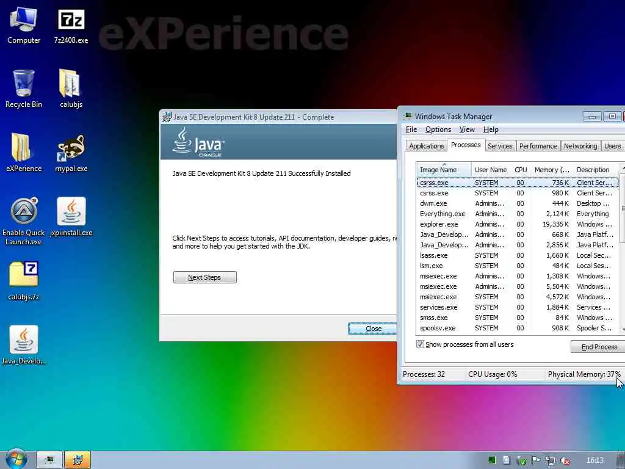This screenshot has height=469, width=625.
Task: Select the csrss.exe row using 980 K
Action: 518,193
